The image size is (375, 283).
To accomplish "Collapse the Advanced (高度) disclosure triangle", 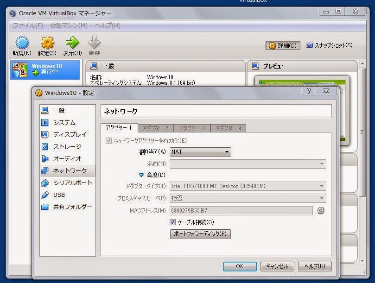I will 141,175.
